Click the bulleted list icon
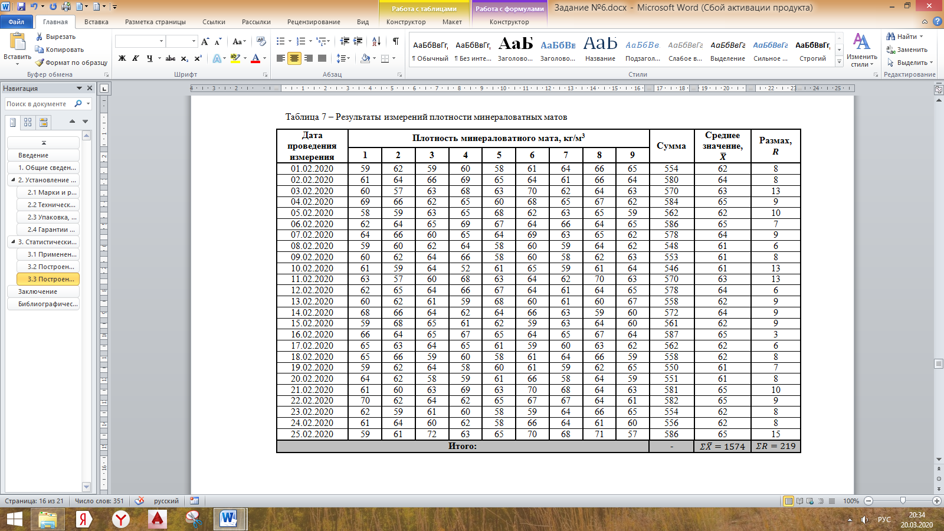The image size is (944, 531). coord(281,41)
